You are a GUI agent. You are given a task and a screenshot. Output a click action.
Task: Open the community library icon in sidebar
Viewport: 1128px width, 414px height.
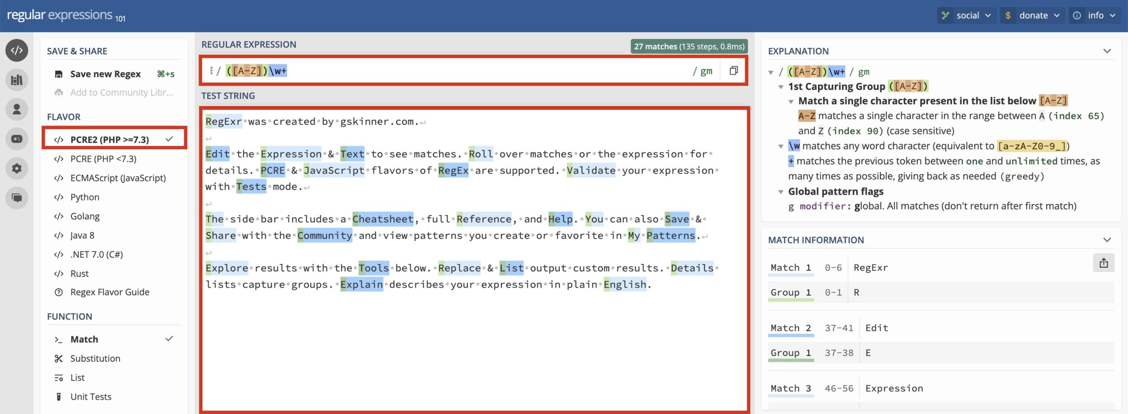[x=17, y=80]
